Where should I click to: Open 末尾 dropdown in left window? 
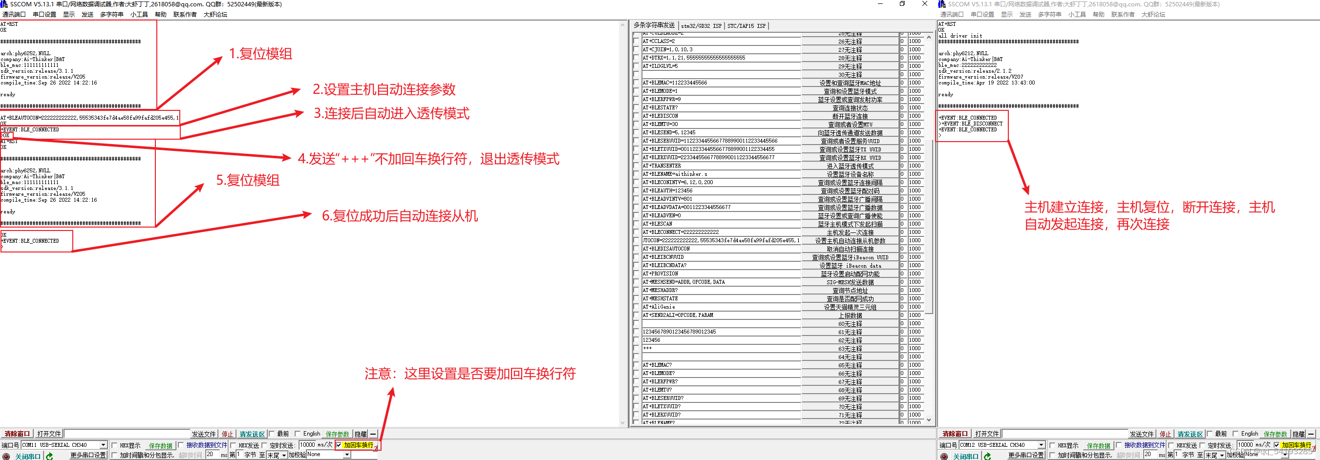tap(284, 456)
